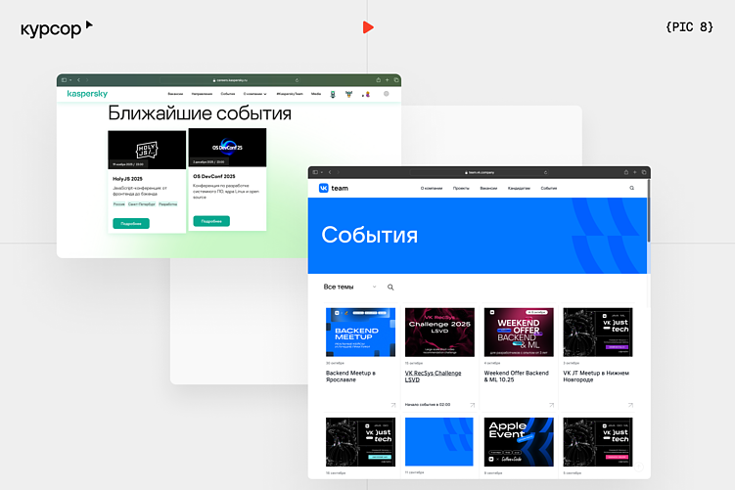Go forward in the VK team browser window
735x490 pixels.
pos(339,172)
